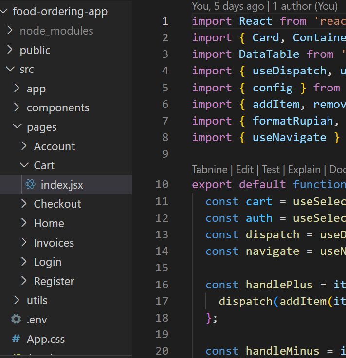Viewport: 346px width, 358px height.
Task: Click the 'DataTable' import on line 3
Action: 269,54
